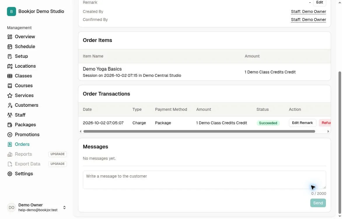Click the UPGRADE badge next to Reports
The width and height of the screenshot is (342, 219).
coord(57,154)
